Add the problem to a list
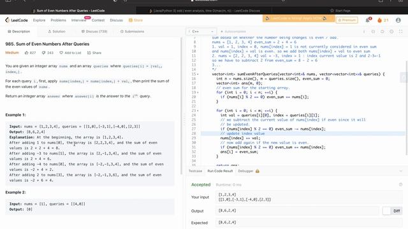This screenshot has width=408, height=229. (70, 53)
